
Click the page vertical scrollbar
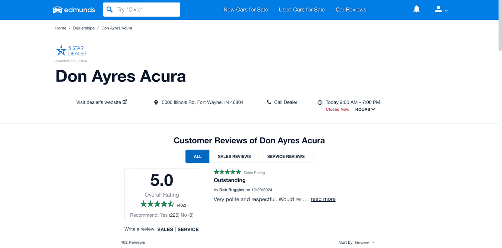coord(500,25)
